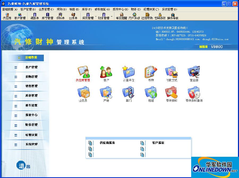The height and width of the screenshot is (178, 239).
Task: Open the 零件资料 red folder icon
Action: (172, 94)
